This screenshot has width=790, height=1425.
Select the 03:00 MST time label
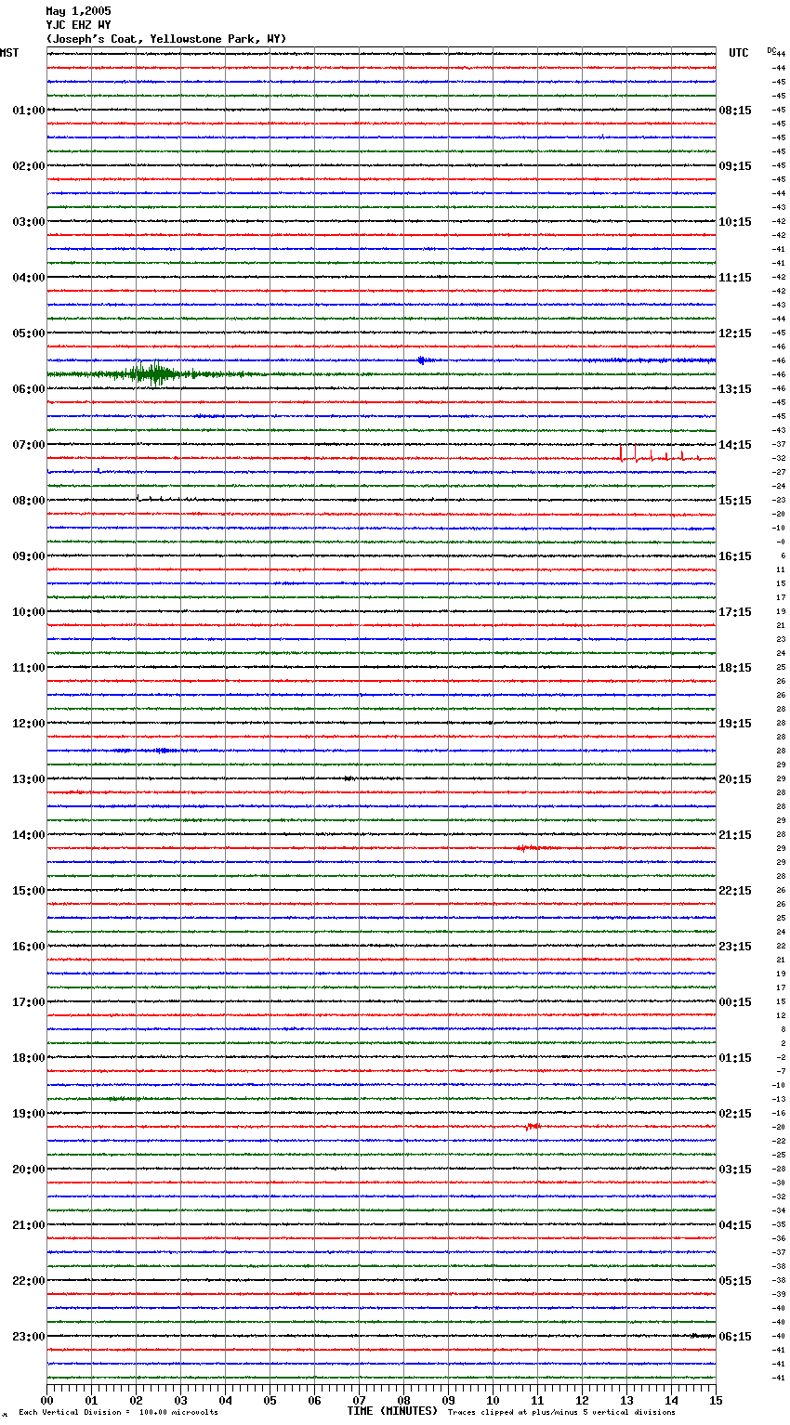click(28, 222)
